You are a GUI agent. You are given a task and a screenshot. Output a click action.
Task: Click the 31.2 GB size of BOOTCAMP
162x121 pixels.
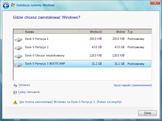tap(97, 64)
